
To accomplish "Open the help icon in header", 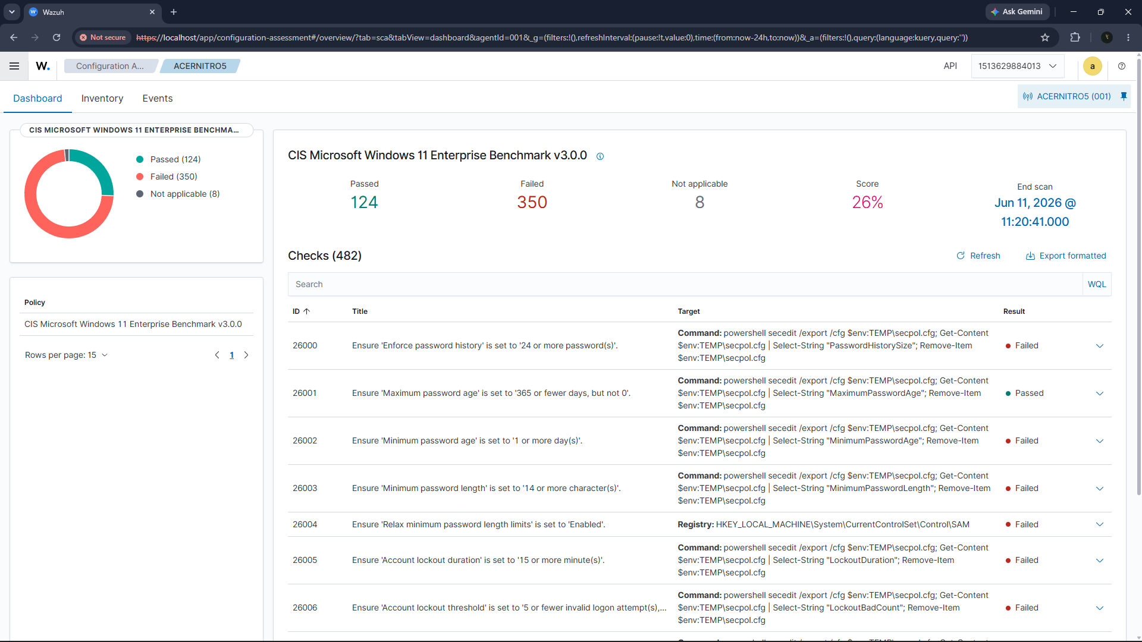I will [1122, 66].
